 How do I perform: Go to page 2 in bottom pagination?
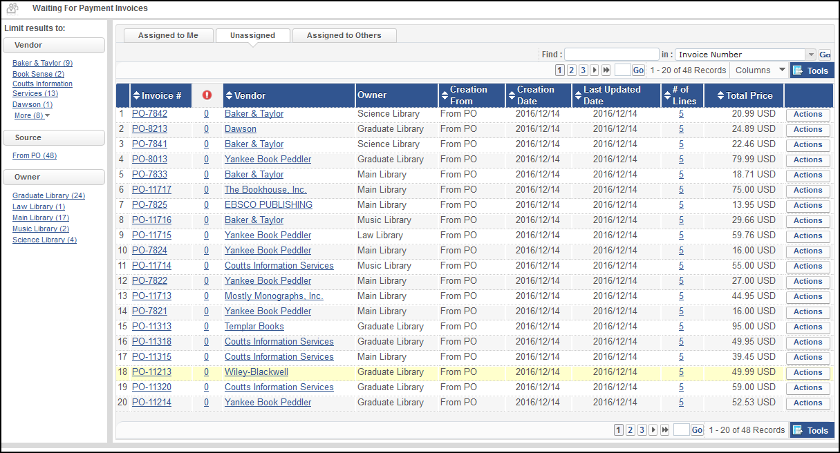tap(631, 430)
